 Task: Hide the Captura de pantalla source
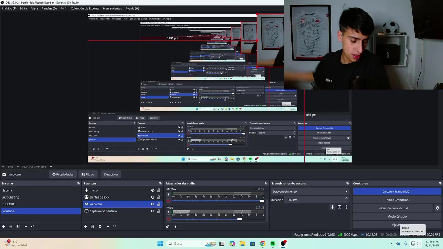pyautogui.click(x=153, y=211)
